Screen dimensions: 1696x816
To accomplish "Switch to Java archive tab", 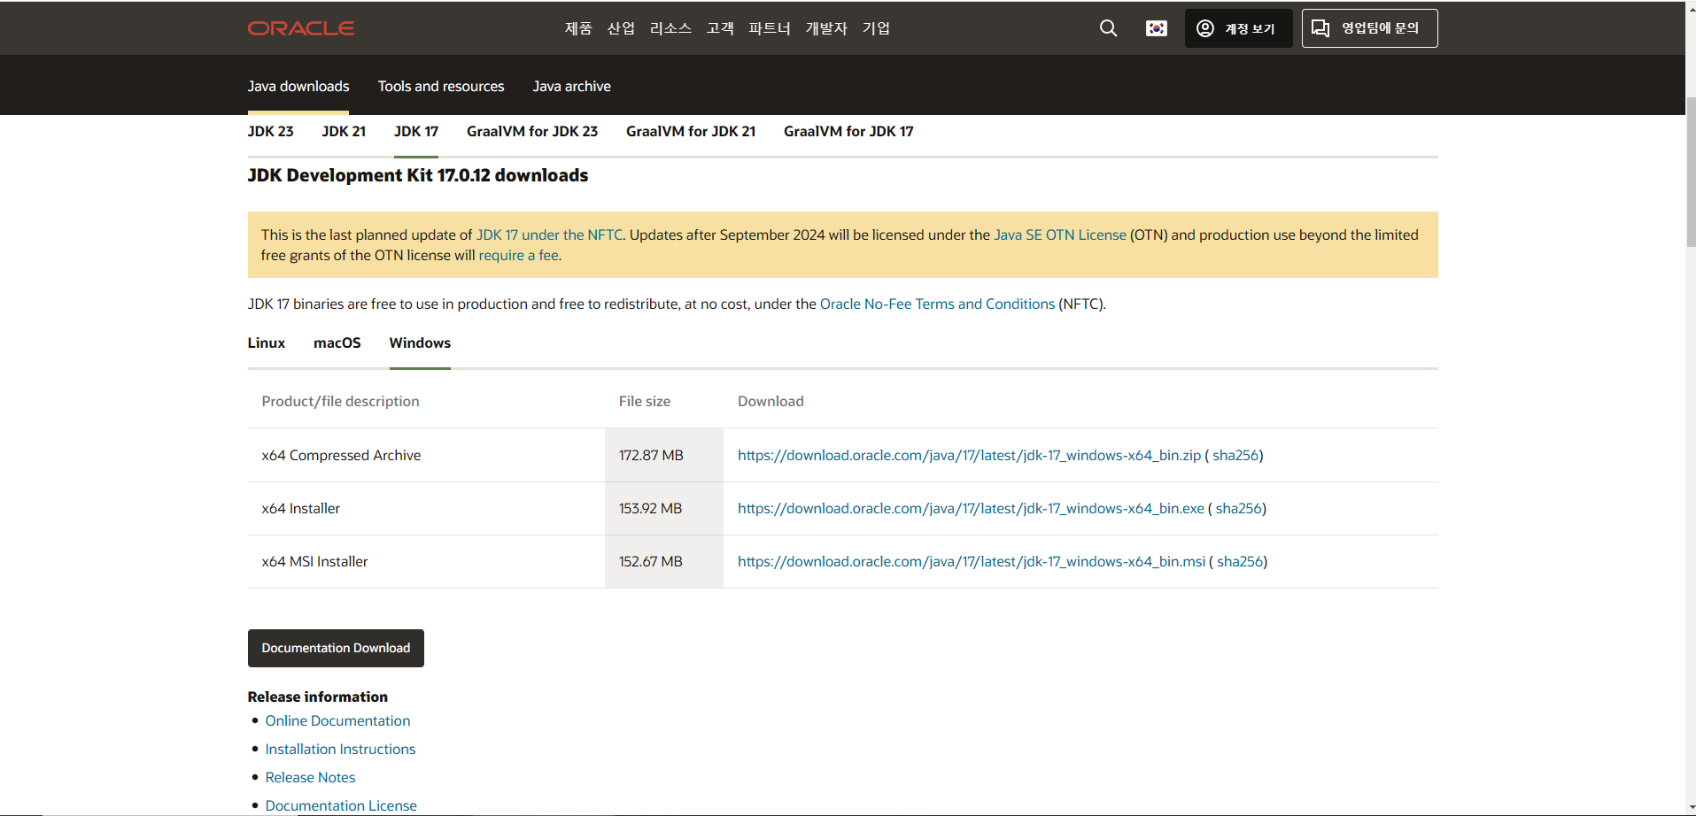I will pyautogui.click(x=572, y=86).
